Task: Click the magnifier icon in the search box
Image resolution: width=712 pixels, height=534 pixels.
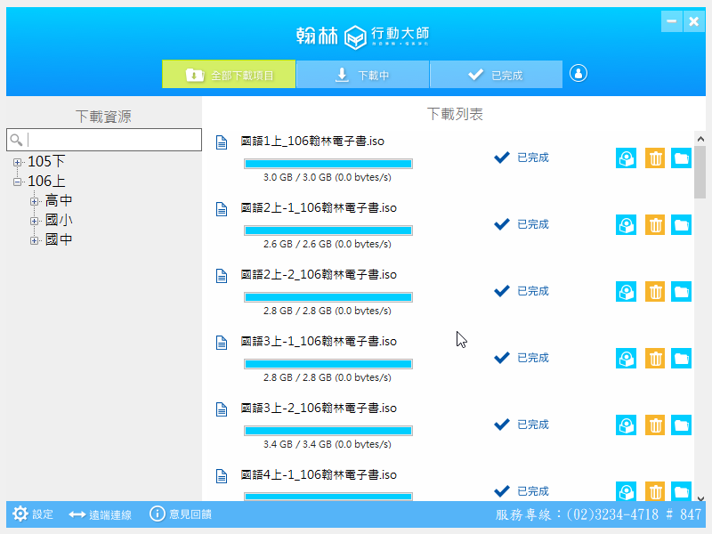Action: 16,140
